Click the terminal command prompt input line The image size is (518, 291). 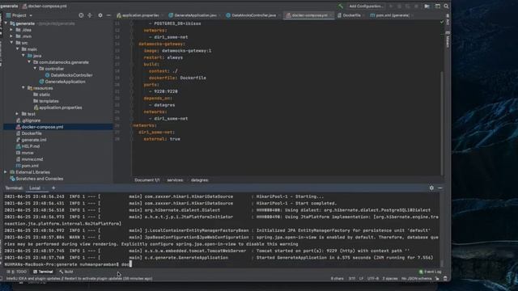tap(223, 264)
